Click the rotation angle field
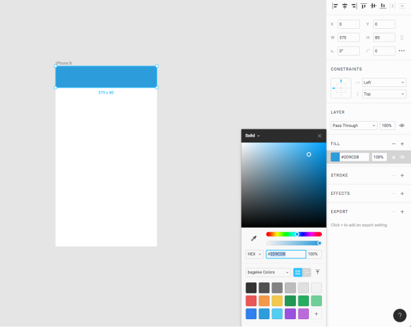This screenshot has height=327, width=411. pyautogui.click(x=348, y=51)
